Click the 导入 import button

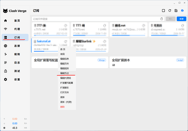click(171, 19)
